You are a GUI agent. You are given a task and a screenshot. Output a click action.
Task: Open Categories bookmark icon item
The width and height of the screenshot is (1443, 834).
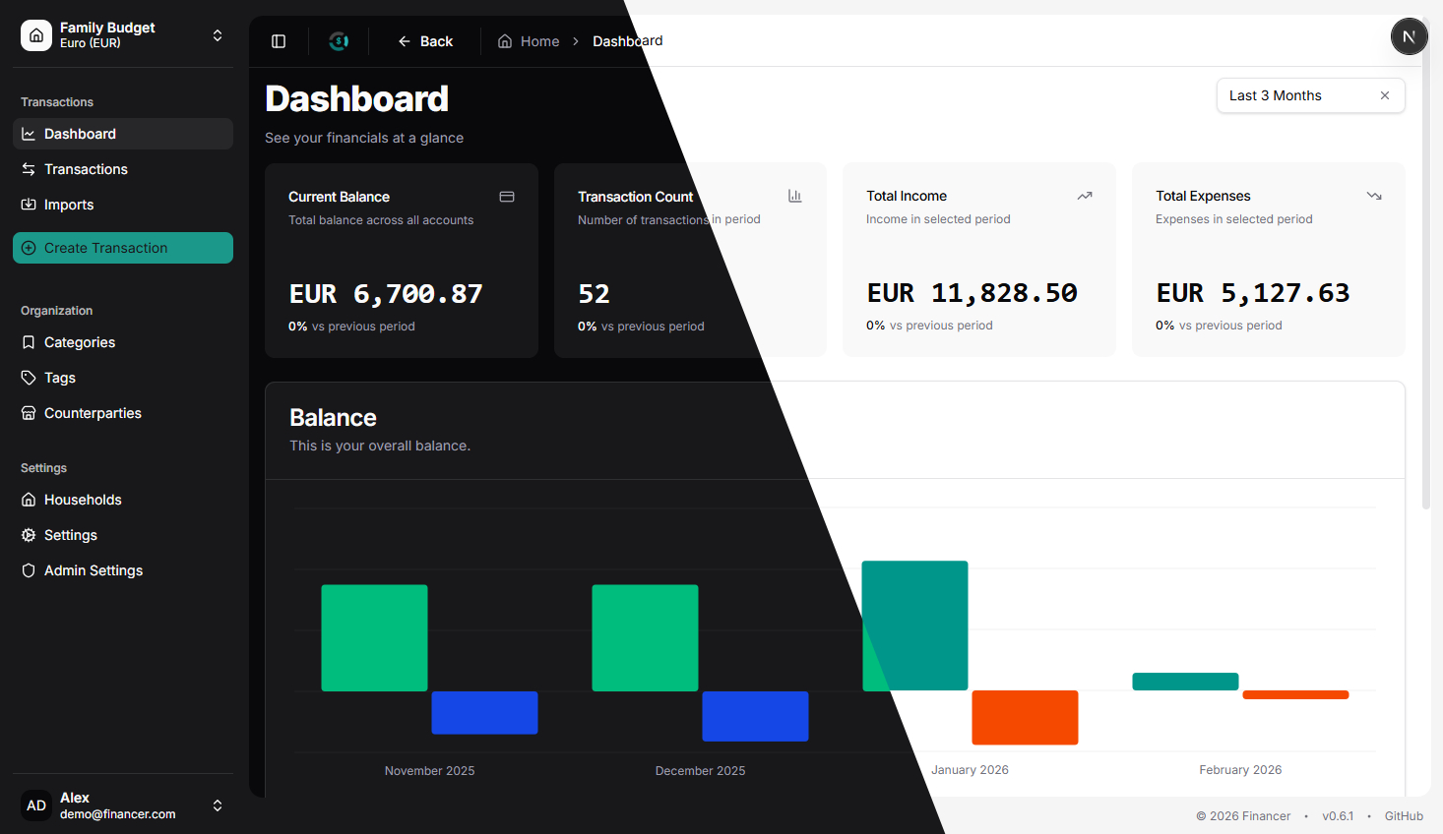pos(29,342)
